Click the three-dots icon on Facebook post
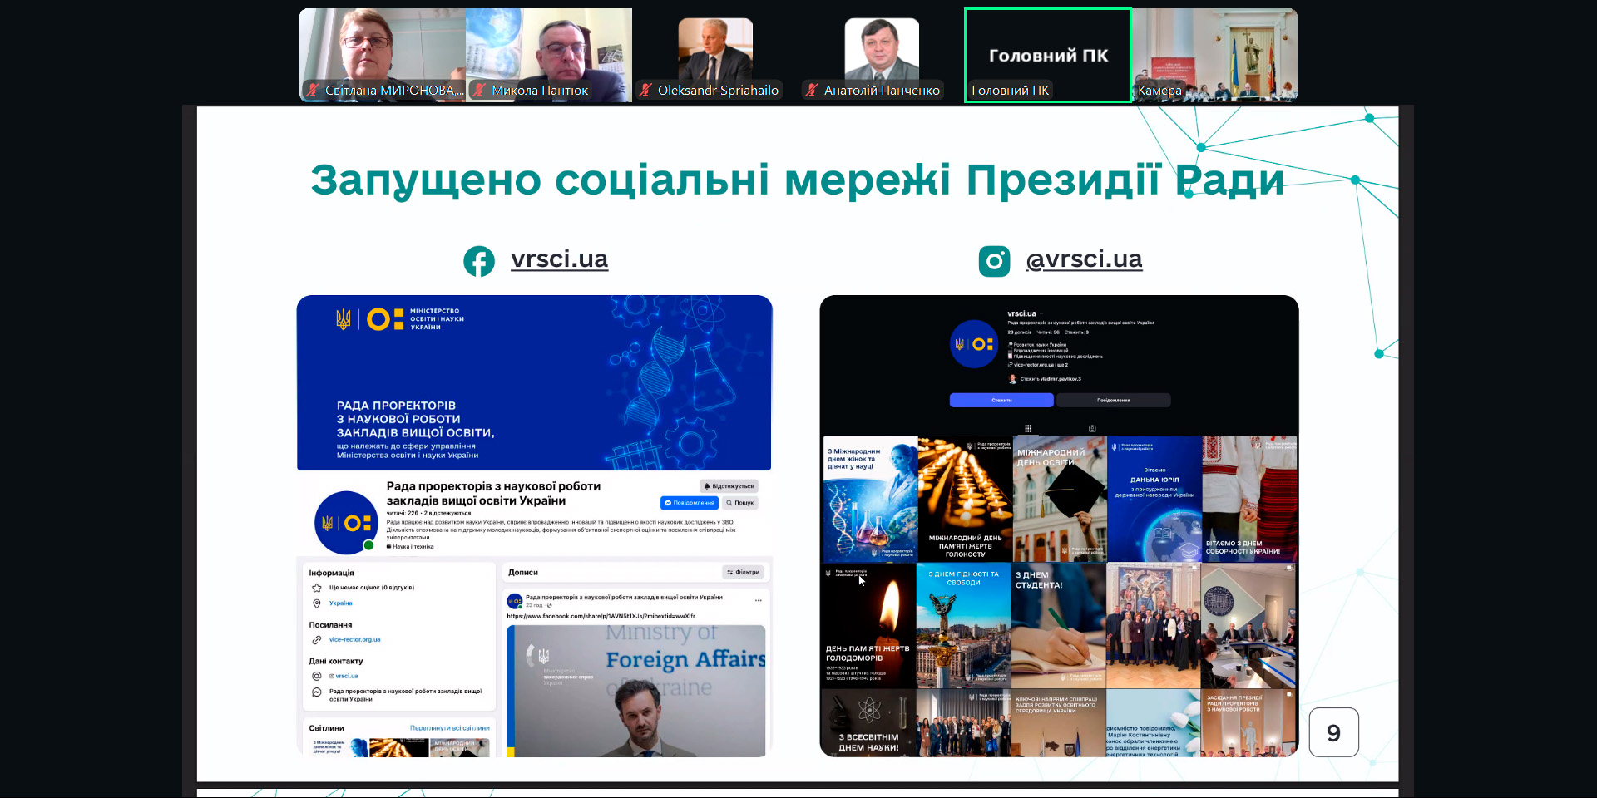The image size is (1597, 798). (758, 599)
